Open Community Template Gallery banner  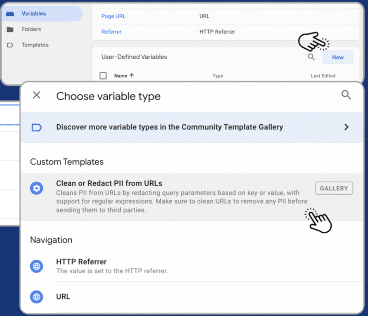pyautogui.click(x=192, y=127)
